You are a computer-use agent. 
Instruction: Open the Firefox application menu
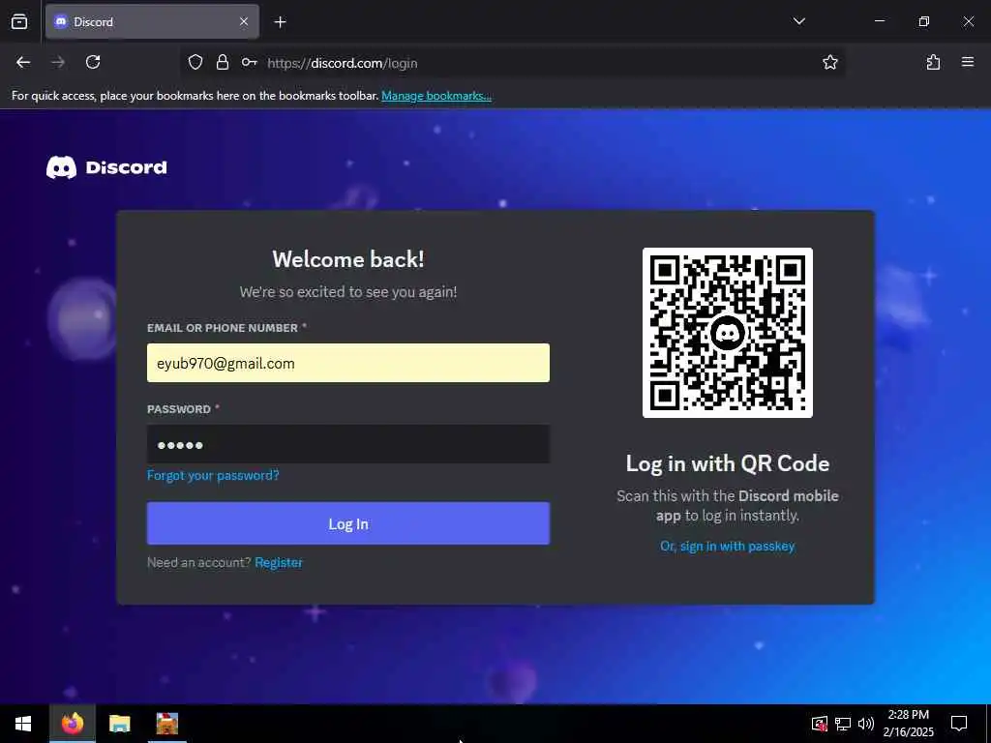[968, 62]
